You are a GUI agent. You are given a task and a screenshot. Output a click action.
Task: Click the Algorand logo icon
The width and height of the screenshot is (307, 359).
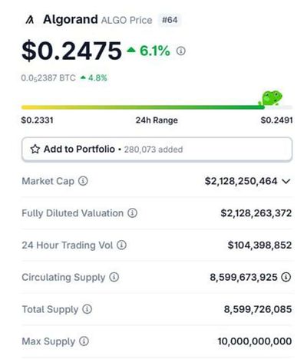pyautogui.click(x=30, y=20)
